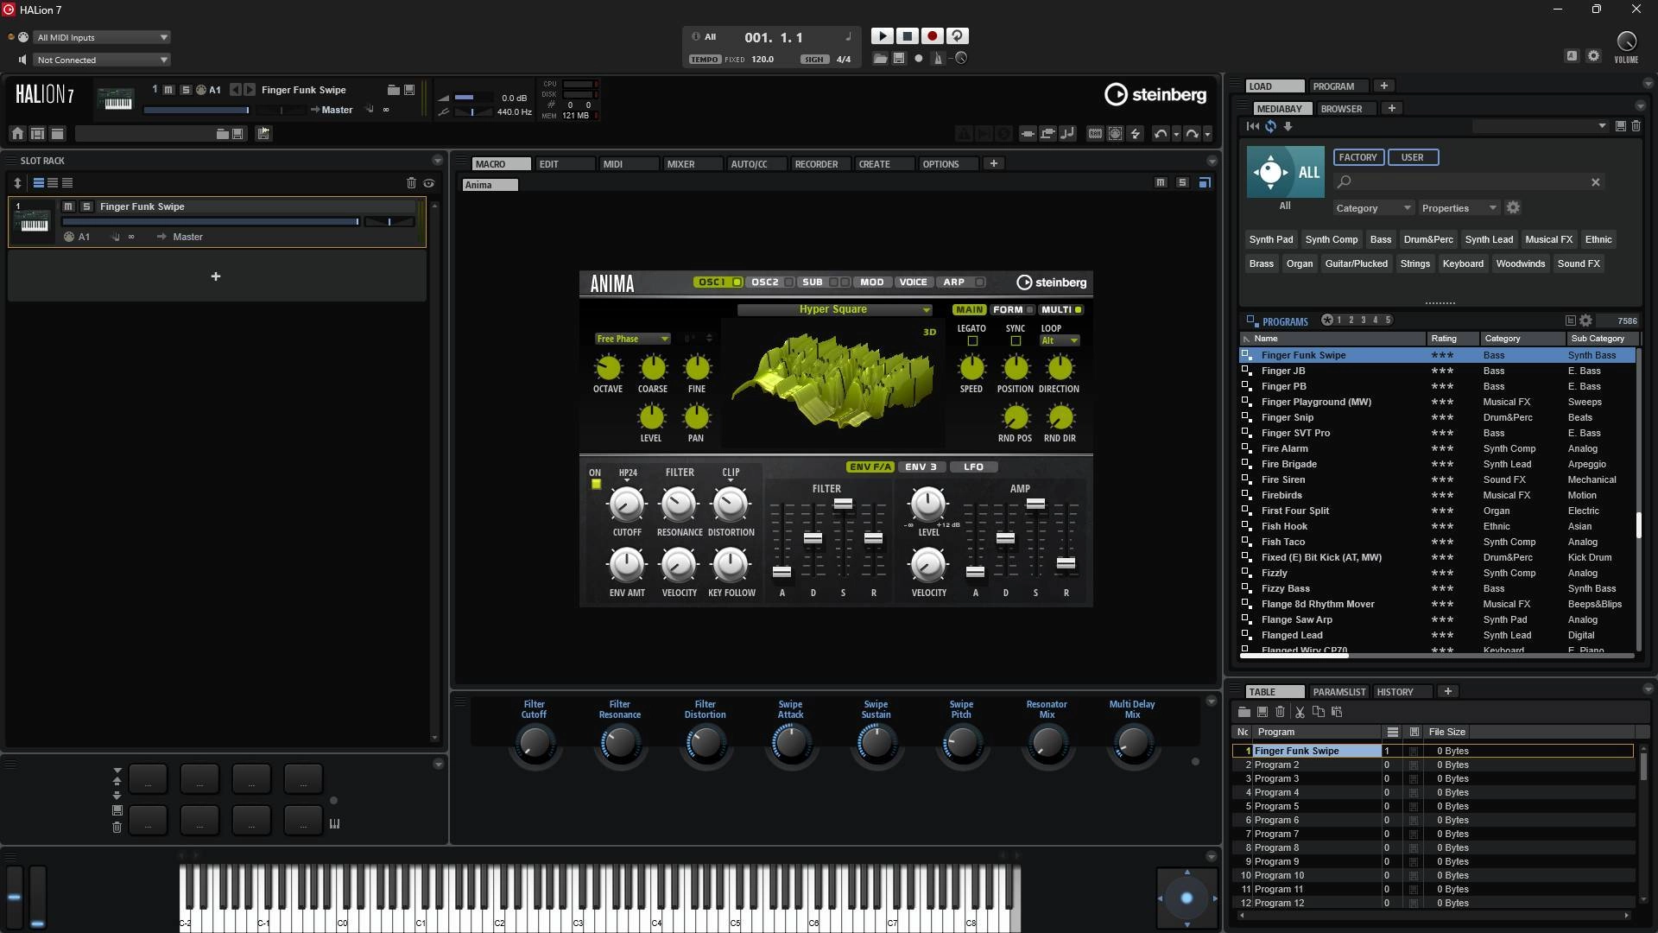Click the Swipe Attack quick control knob
The image size is (1658, 933).
point(790,743)
